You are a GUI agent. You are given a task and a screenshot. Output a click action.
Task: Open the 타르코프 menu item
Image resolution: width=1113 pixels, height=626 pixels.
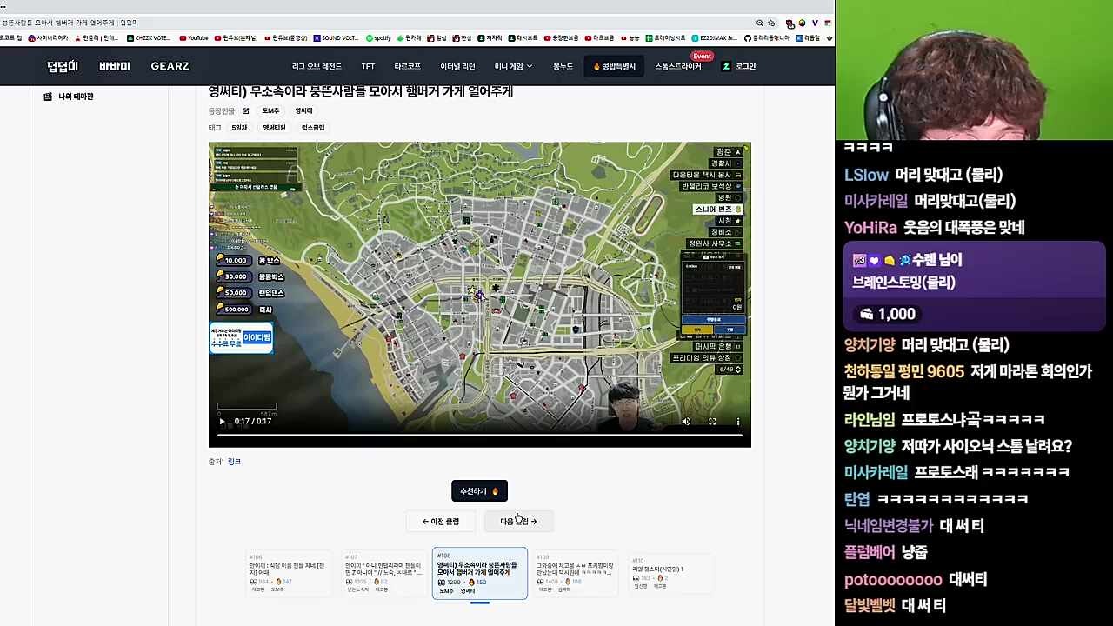click(407, 66)
